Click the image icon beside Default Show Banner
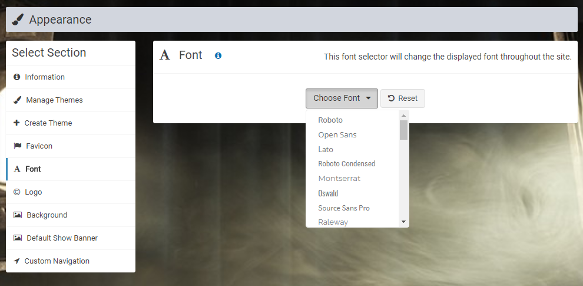Viewport: 583px width, 286px height. coord(18,238)
